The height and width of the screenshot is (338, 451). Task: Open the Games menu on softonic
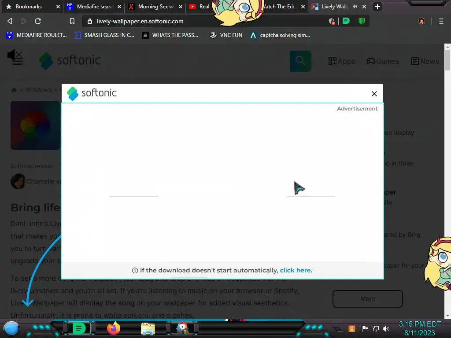point(383,61)
